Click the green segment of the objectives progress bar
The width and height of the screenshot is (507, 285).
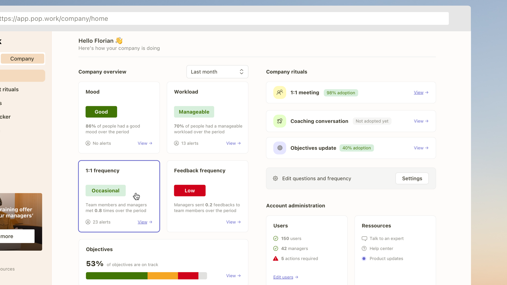pos(116,276)
